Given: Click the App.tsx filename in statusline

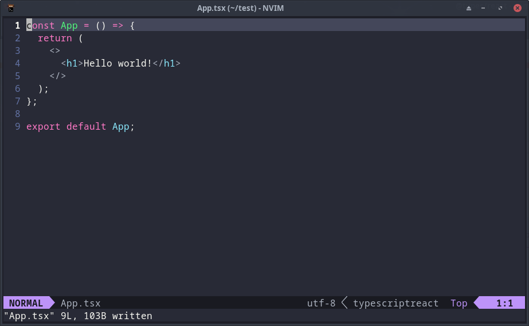Looking at the screenshot, I should click(81, 303).
